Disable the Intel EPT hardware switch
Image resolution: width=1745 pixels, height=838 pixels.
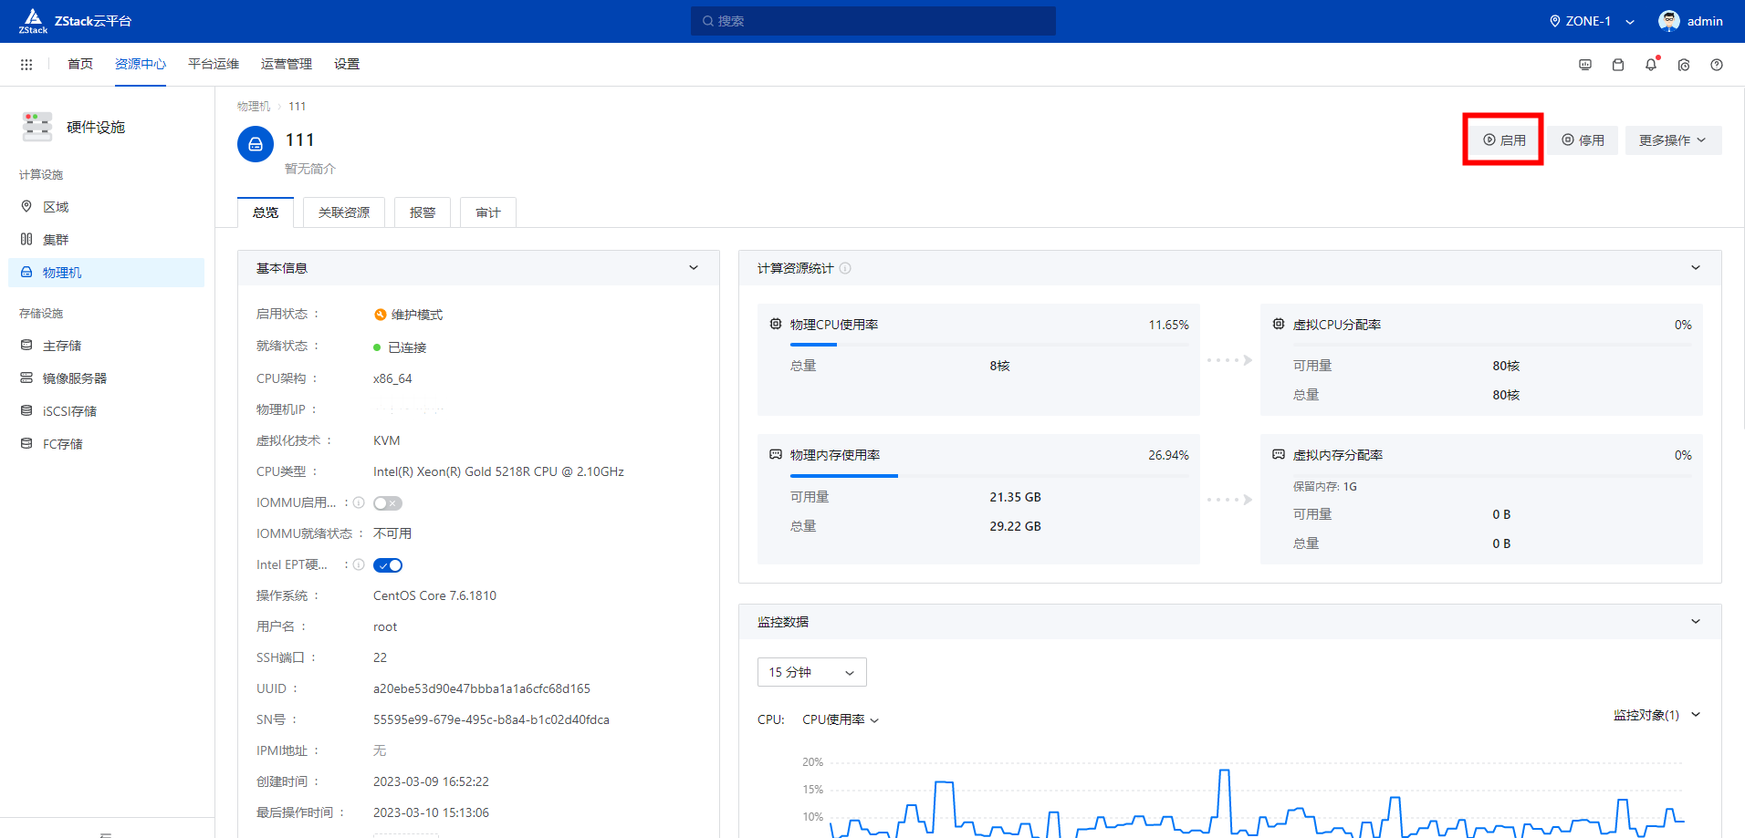(388, 565)
